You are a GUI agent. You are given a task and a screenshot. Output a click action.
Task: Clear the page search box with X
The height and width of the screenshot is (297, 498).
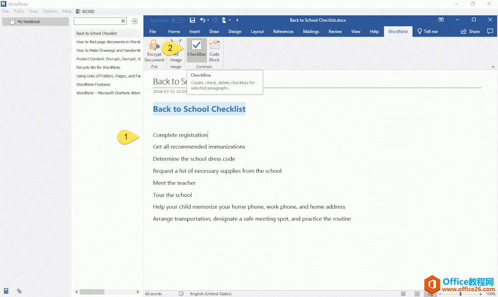123,21
